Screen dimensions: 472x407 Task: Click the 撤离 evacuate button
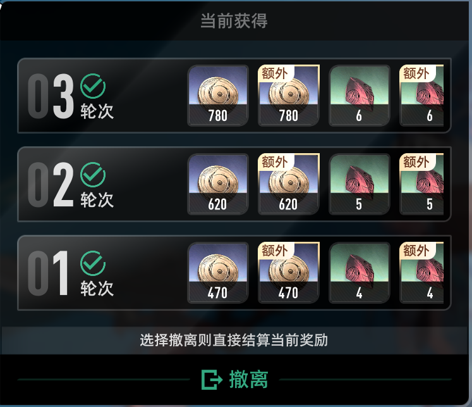(x=234, y=380)
